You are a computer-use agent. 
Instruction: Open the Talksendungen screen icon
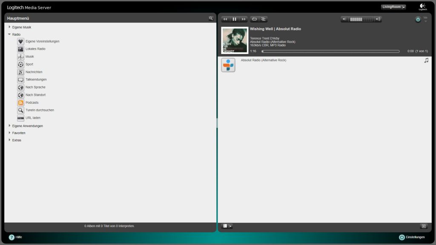tap(20, 80)
